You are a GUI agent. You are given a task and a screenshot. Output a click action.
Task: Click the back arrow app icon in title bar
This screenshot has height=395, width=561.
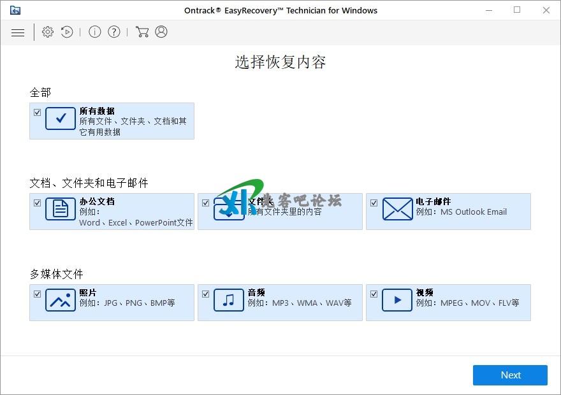tap(15, 10)
